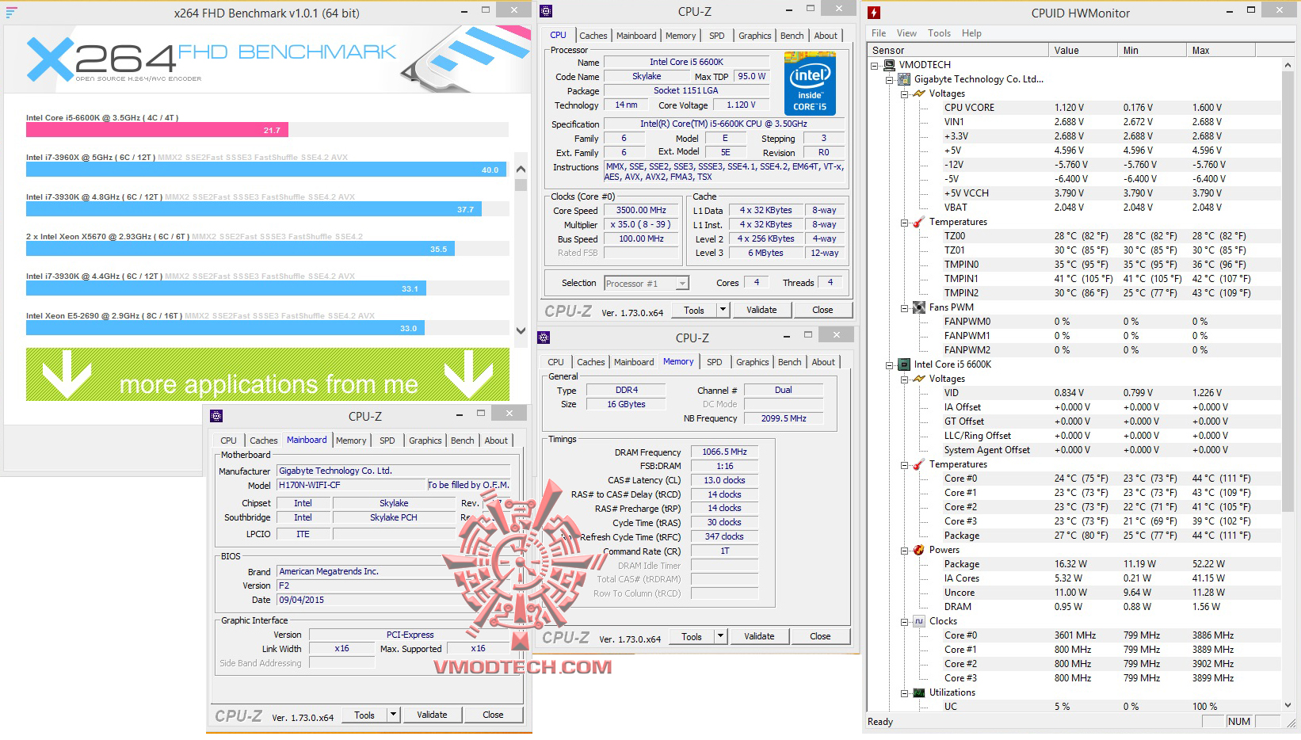Click the Max column header in HWMonitor
The width and height of the screenshot is (1301, 740).
tap(1221, 50)
